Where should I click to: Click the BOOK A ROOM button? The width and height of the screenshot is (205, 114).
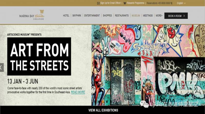pyautogui.click(x=176, y=16)
